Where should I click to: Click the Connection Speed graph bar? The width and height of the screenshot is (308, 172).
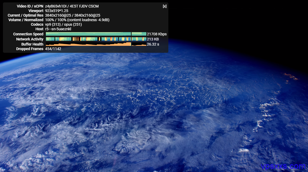point(96,34)
